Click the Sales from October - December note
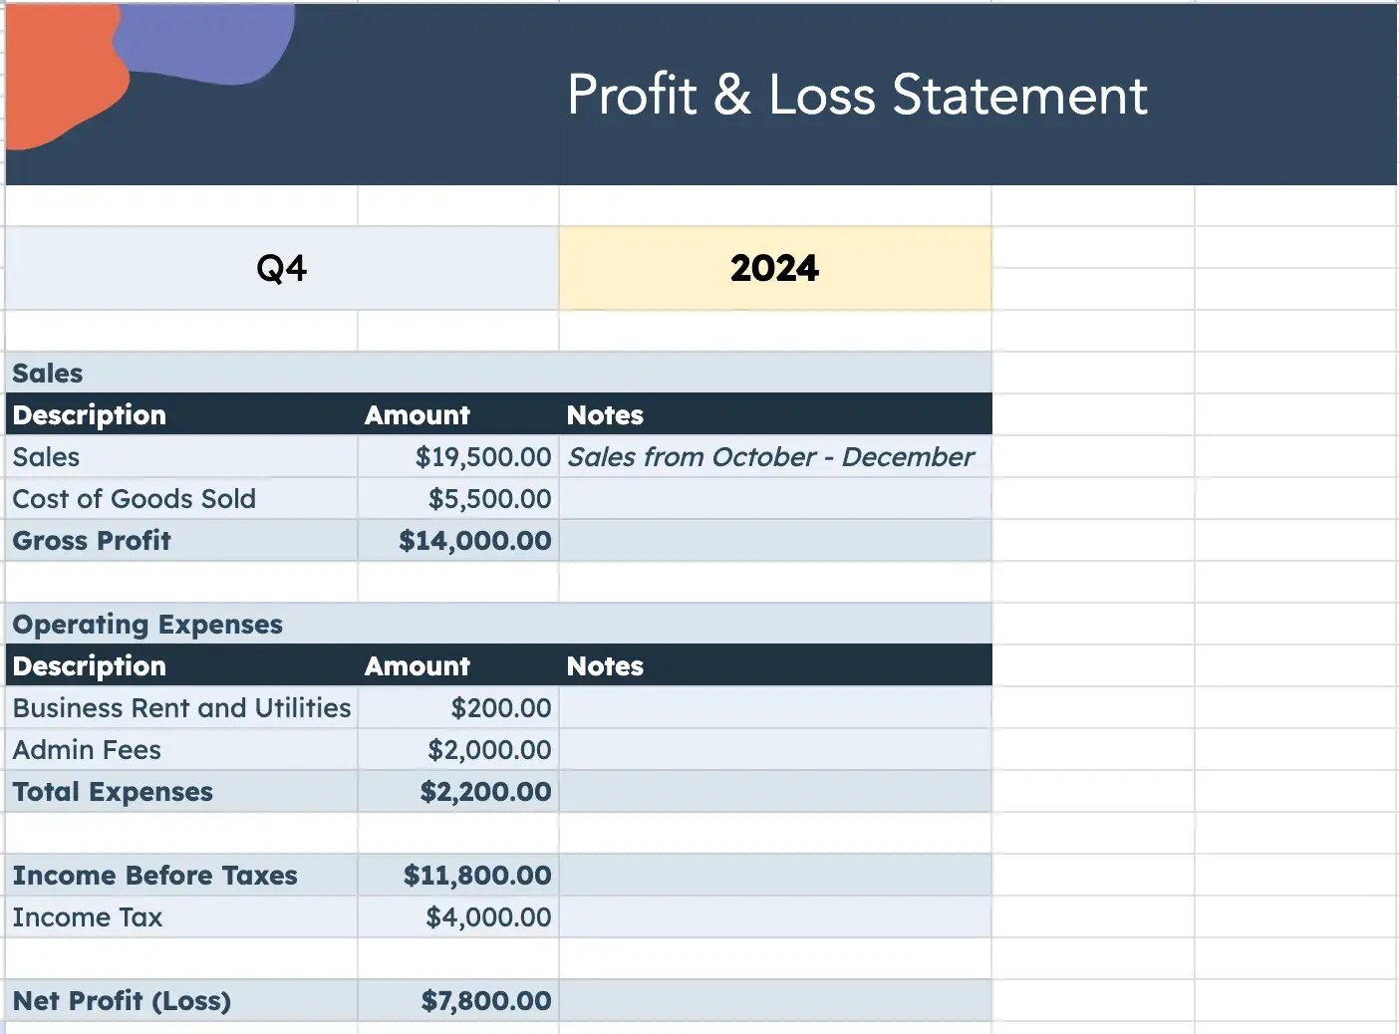1399x1034 pixels. (x=770, y=457)
